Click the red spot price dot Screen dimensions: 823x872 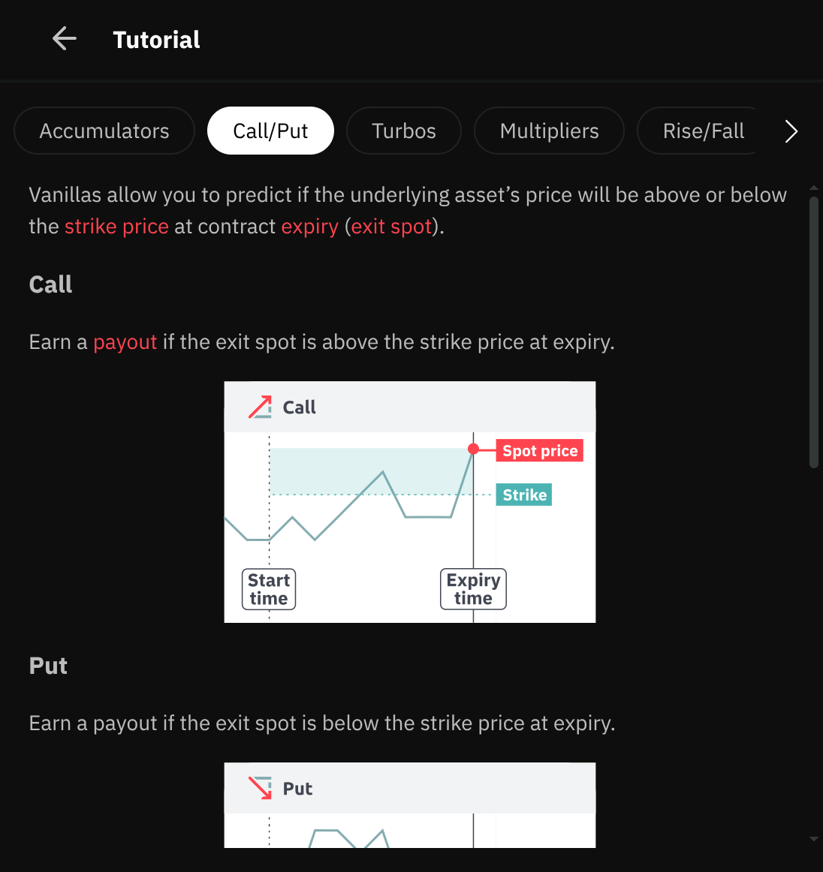pyautogui.click(x=473, y=449)
